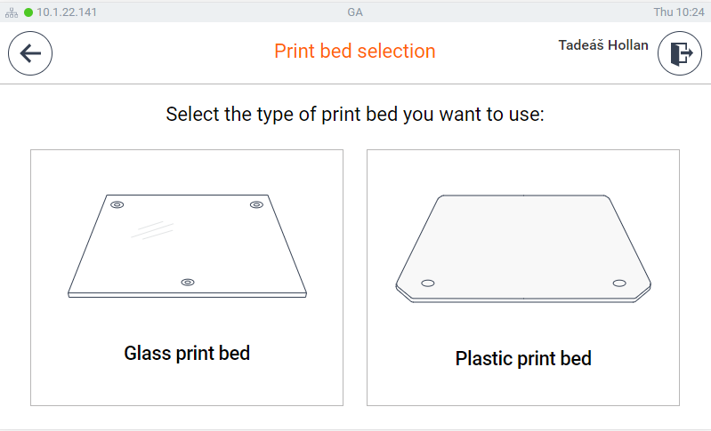711x431 pixels.
Task: Click the Thu 10:24 clock
Action: [679, 12]
